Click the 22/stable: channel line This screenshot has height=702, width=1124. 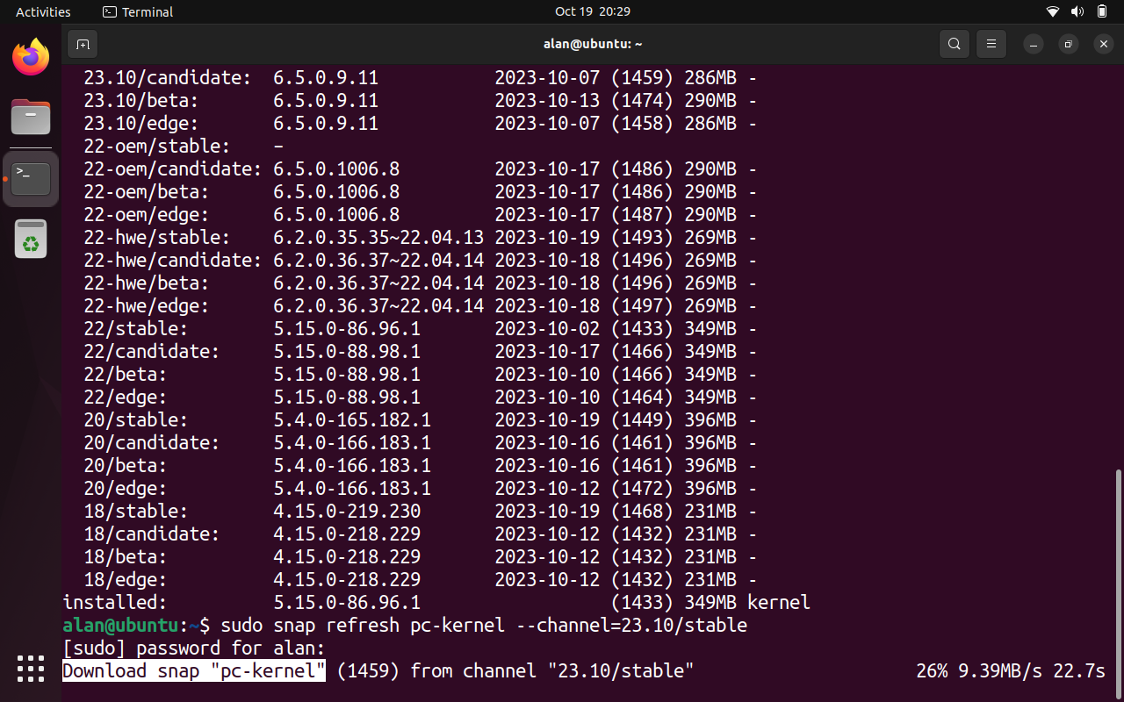[420, 329]
